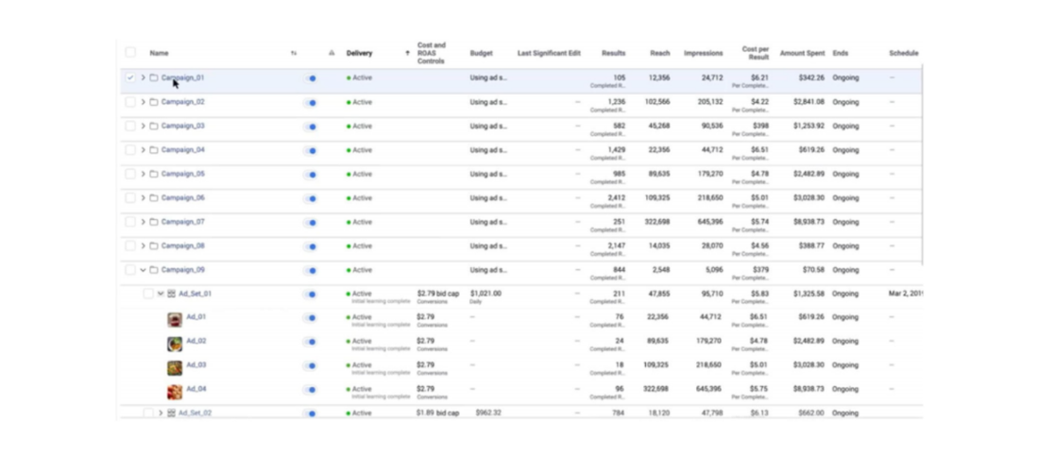Click the sort arrow beside Delivery header

click(407, 53)
